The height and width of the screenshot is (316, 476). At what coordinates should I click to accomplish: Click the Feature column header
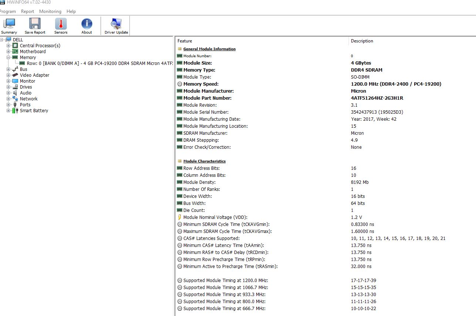click(185, 41)
